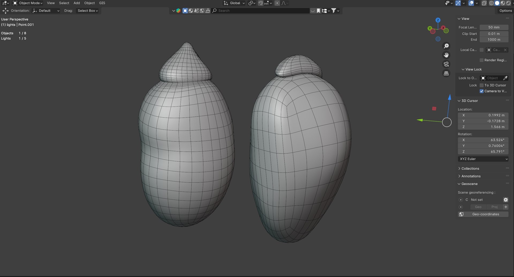Toggle proportional editing icon
The height and width of the screenshot is (277, 514).
coord(277,3)
